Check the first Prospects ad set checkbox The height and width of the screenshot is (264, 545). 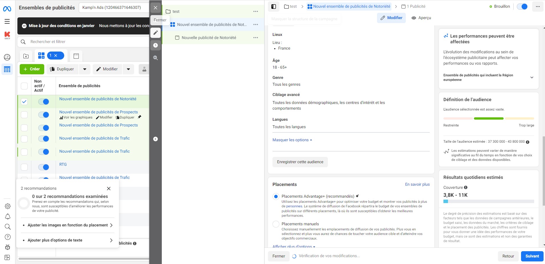tap(24, 115)
